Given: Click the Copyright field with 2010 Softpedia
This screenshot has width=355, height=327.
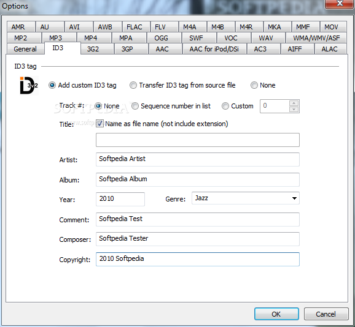Looking at the screenshot, I should click(198, 259).
